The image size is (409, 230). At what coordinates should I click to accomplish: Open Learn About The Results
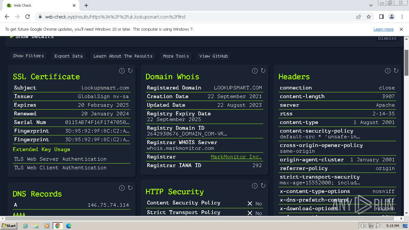coord(123,56)
